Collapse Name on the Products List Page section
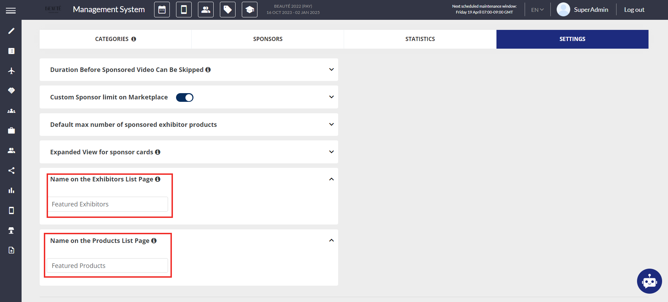Screen dimensions: 668x302 coord(332,240)
